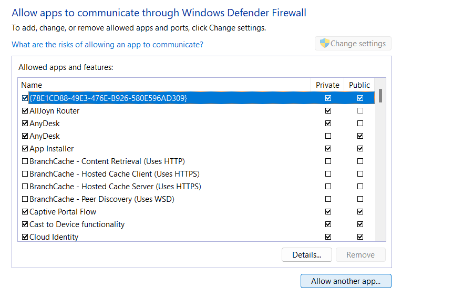Select the Cast to Device functionality row
The image size is (453, 297).
(77, 224)
